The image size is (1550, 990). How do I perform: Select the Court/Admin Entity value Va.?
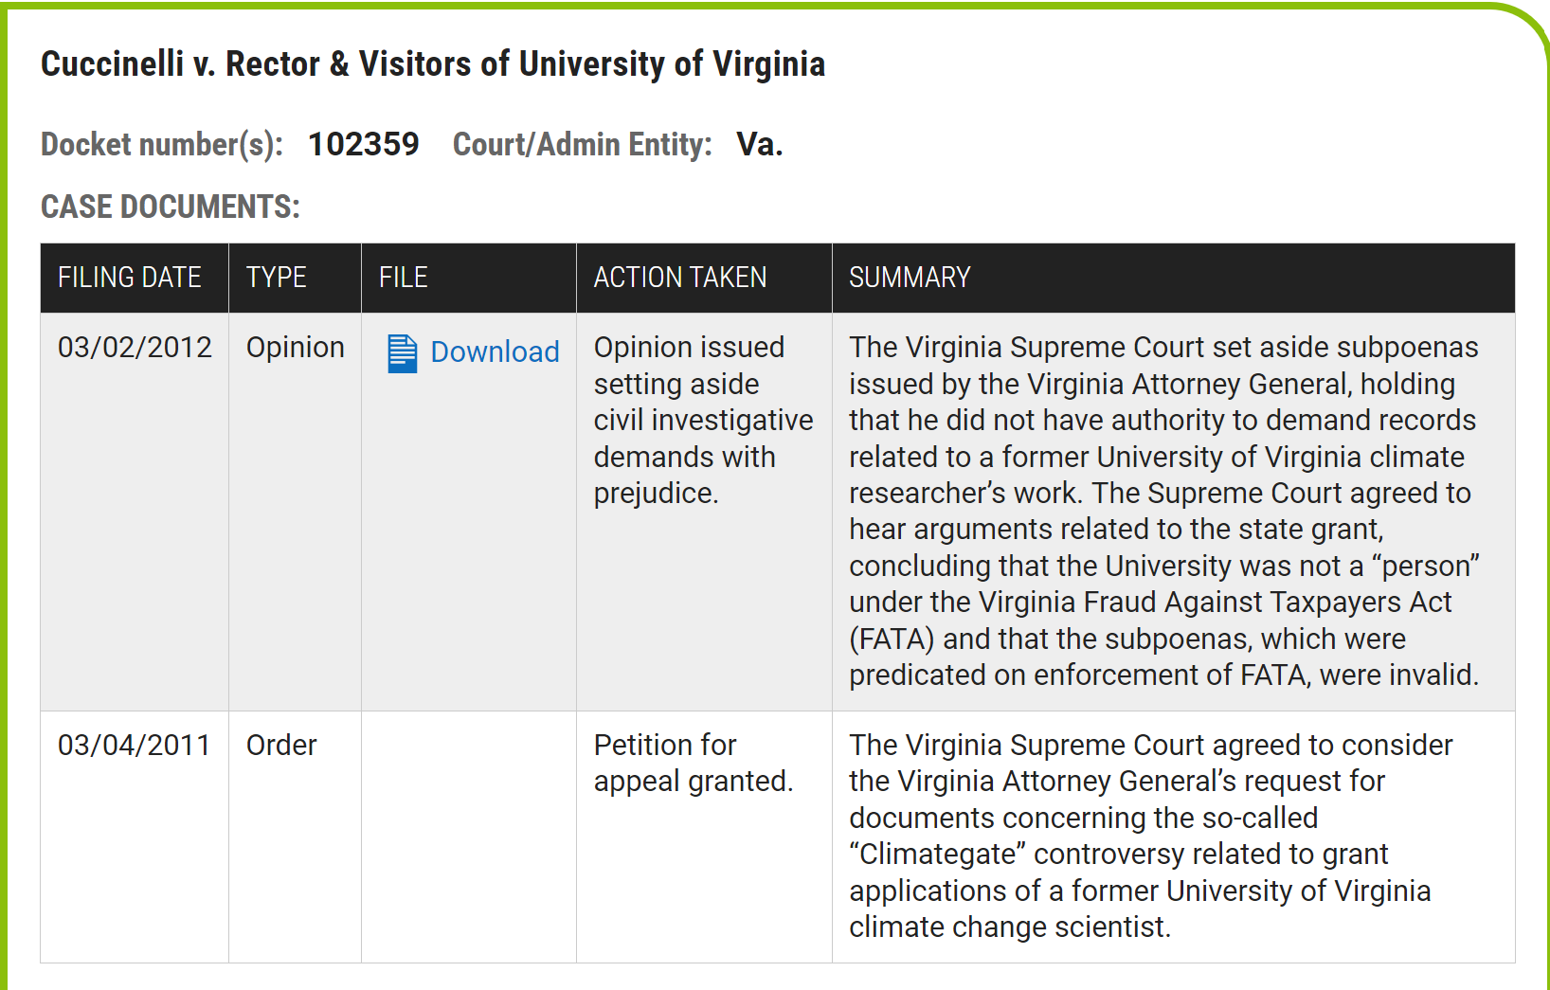[759, 144]
